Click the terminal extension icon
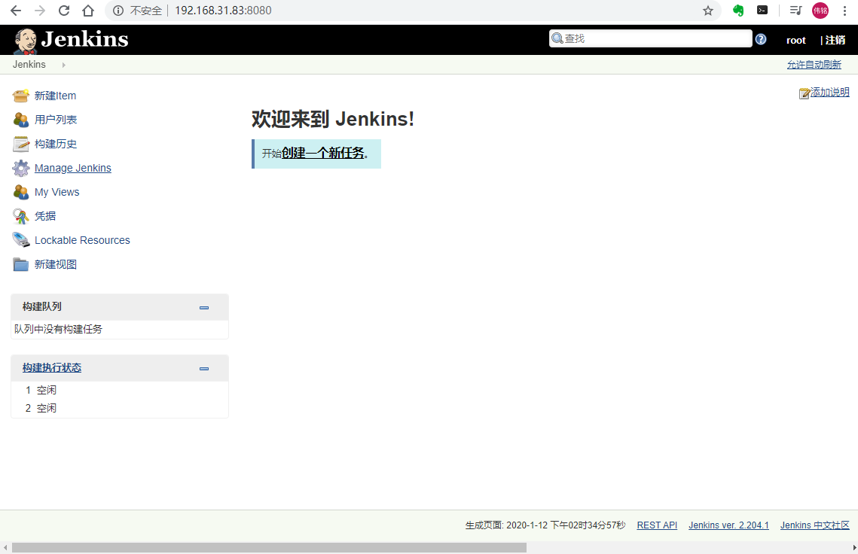Viewport: 858px width, 554px height. click(762, 10)
